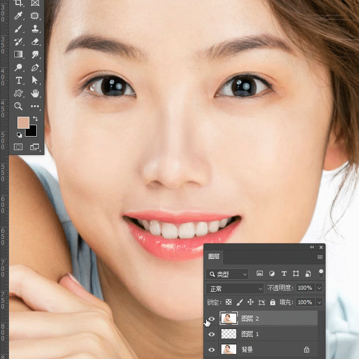Select the Eraser tool

pos(35,42)
